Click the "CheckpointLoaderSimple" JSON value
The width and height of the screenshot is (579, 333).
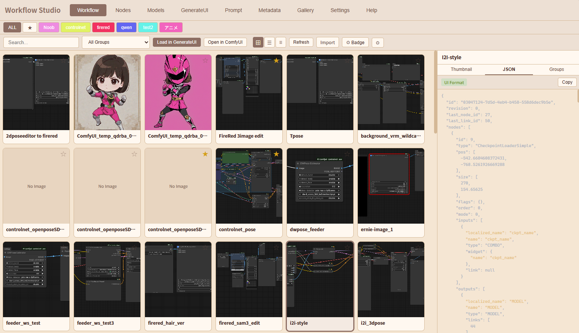click(505, 146)
